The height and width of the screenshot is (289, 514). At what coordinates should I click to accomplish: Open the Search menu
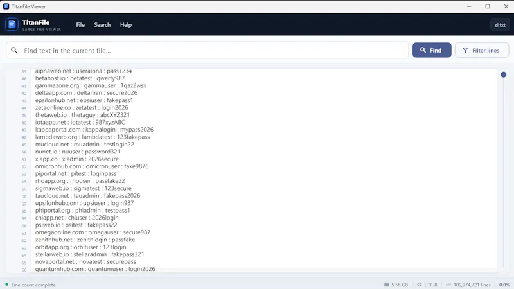click(x=102, y=25)
